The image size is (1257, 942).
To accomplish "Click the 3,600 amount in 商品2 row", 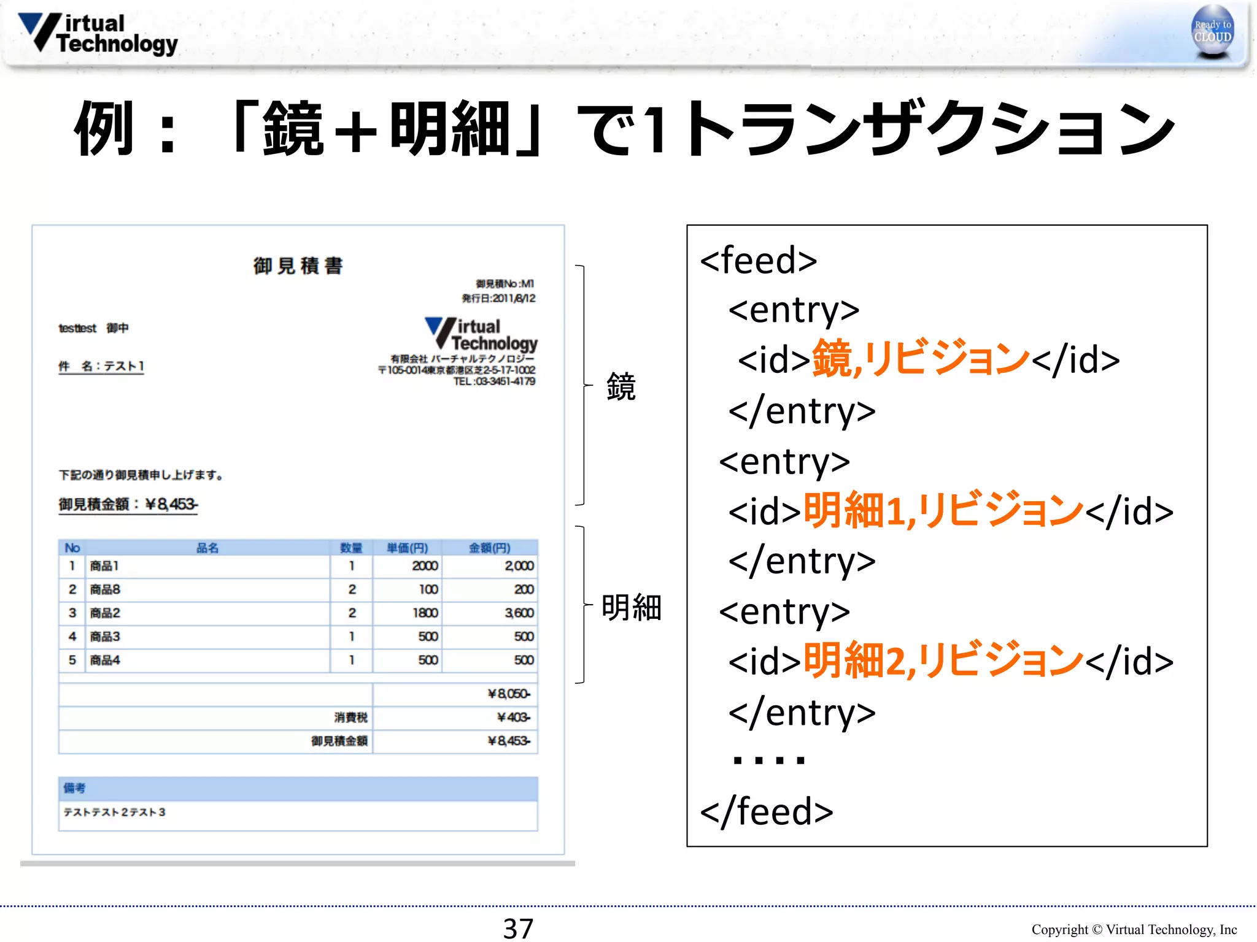I will 519,613.
